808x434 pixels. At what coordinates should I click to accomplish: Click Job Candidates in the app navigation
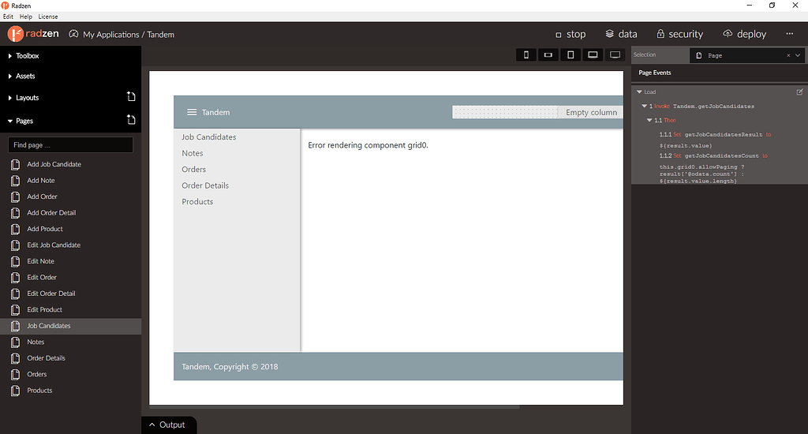tap(208, 137)
